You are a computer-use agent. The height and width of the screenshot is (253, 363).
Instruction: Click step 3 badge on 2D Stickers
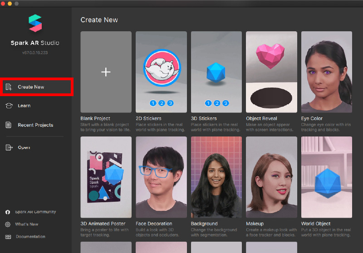pos(171,103)
